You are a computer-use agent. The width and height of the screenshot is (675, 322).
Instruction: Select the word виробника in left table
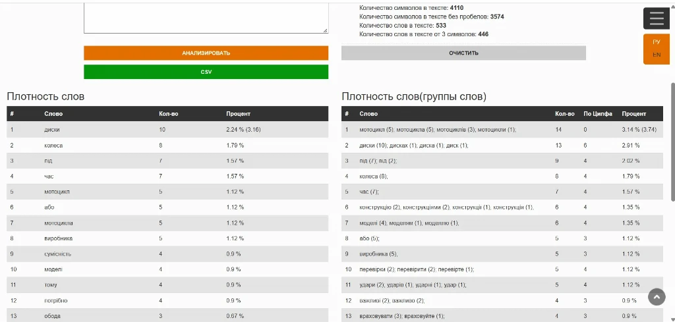59,238
